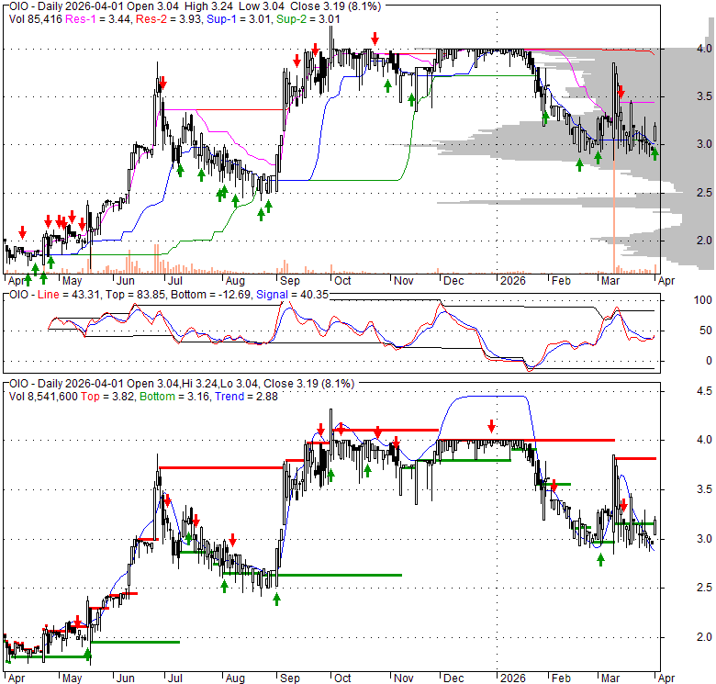Click '2.0' on lower chart price axis
Screen dimensions: 716x684
(704, 636)
